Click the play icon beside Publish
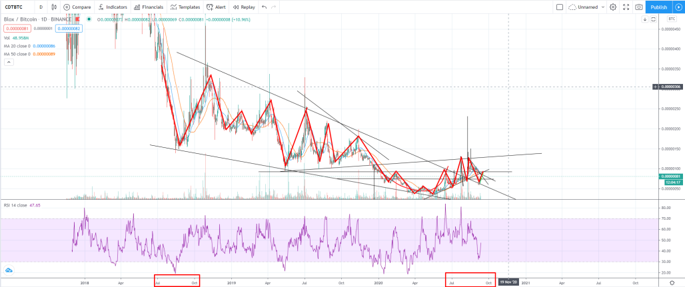The width and height of the screenshot is (685, 287). (678, 7)
